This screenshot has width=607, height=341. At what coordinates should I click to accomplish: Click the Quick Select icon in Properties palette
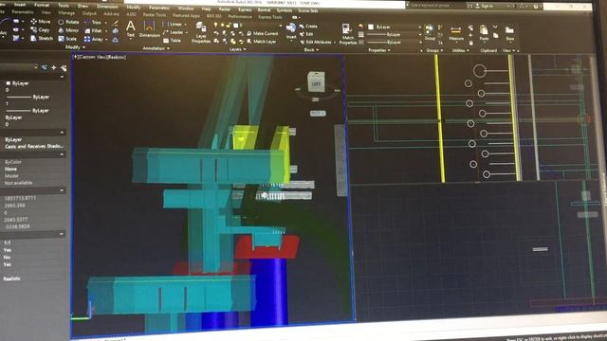64,68
